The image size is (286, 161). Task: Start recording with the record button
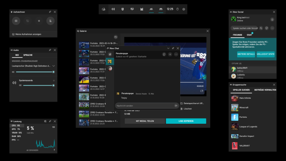(39, 21)
